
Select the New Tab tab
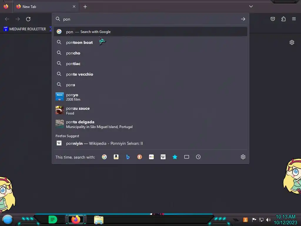pos(46,6)
